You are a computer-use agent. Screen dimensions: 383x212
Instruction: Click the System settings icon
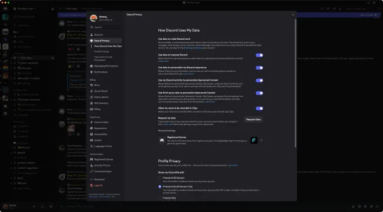coord(92,140)
